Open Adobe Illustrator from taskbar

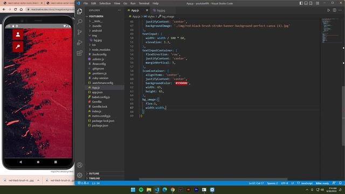(188, 190)
